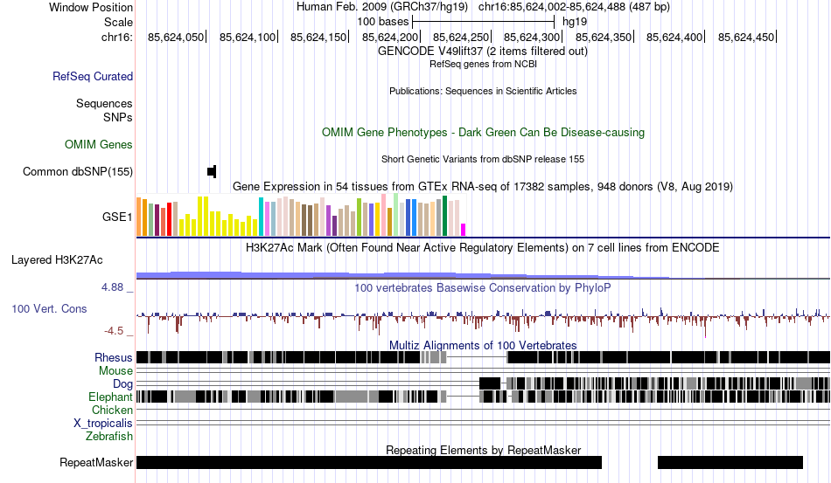
Task: Select the GSE1 gene expression label
Action: click(117, 217)
